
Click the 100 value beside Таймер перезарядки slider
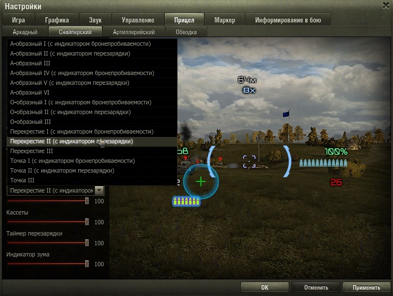click(x=99, y=243)
